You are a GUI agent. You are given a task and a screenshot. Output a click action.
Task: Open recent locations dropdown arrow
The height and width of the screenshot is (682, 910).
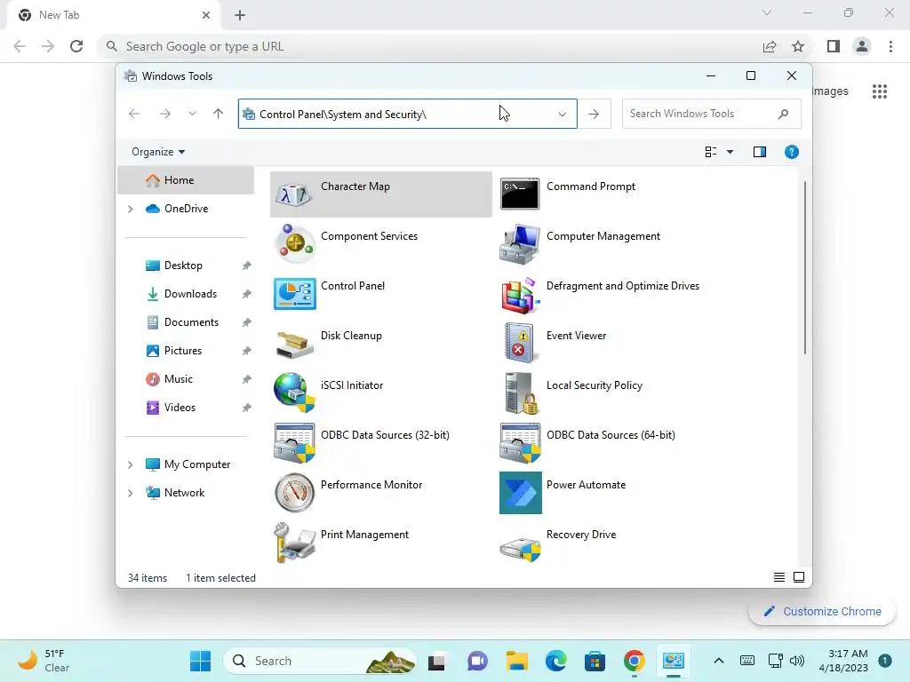(x=192, y=114)
